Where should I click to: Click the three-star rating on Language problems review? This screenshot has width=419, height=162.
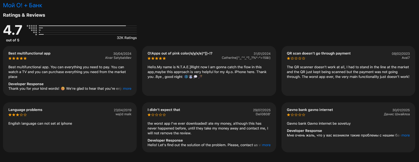(18, 115)
